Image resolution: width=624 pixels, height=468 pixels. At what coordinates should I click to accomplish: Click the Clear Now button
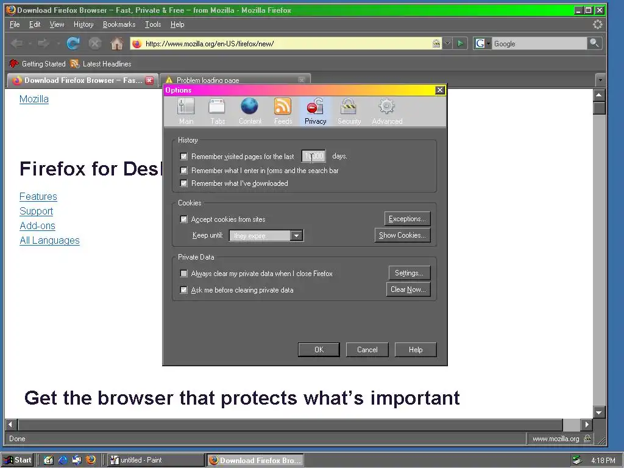tap(408, 289)
